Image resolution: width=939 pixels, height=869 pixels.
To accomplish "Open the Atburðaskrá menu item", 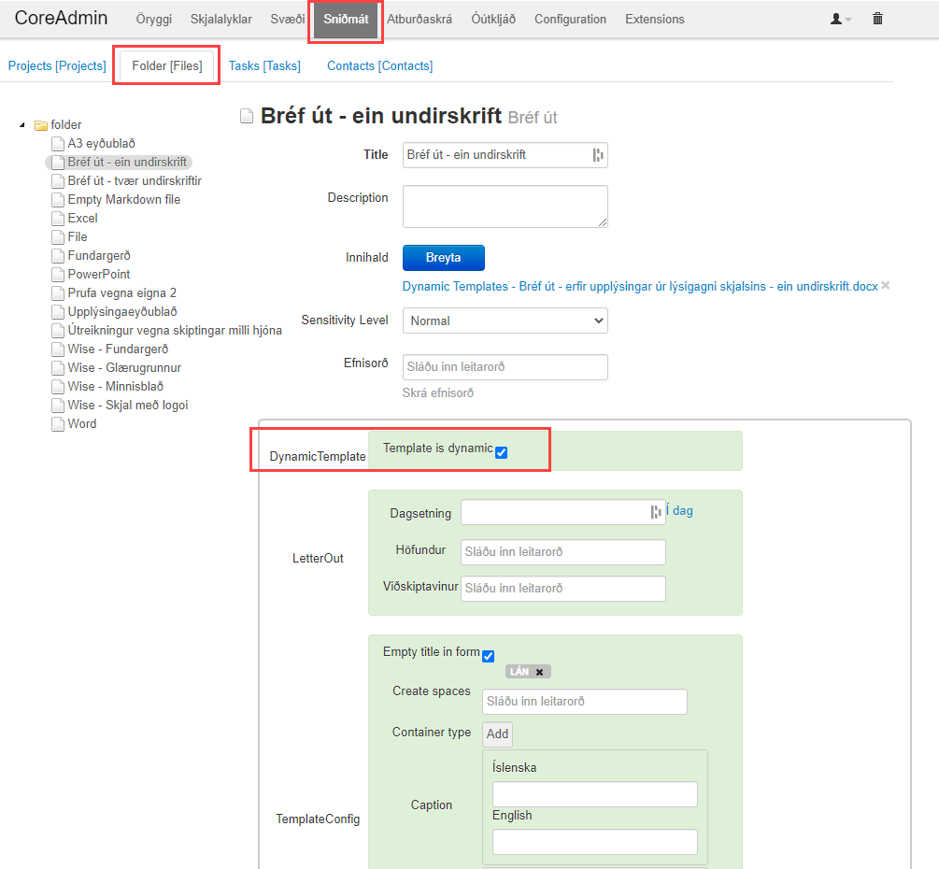I will [420, 19].
